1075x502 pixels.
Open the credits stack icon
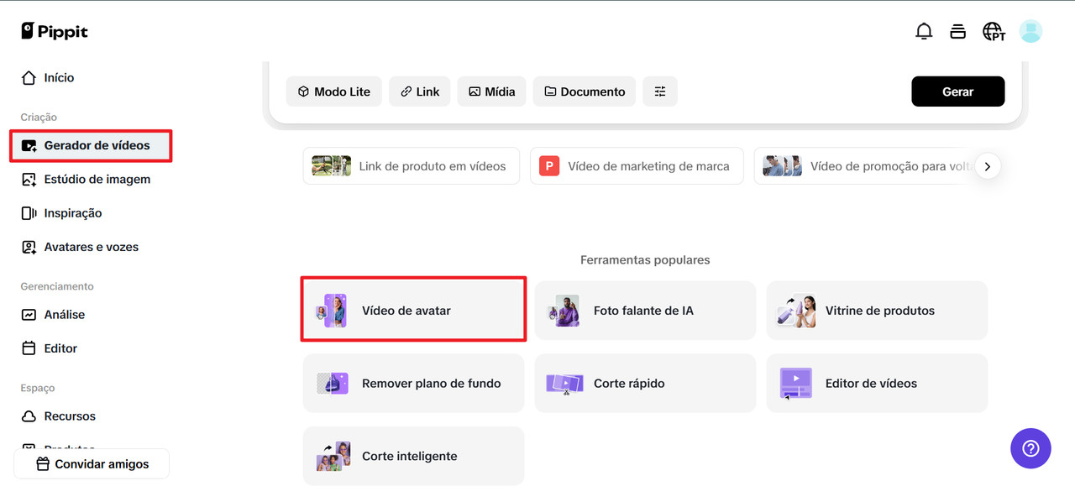[x=957, y=32]
